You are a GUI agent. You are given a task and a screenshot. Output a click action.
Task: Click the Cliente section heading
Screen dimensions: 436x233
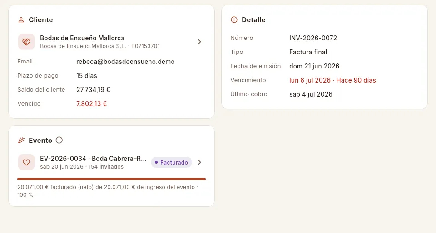(40, 20)
